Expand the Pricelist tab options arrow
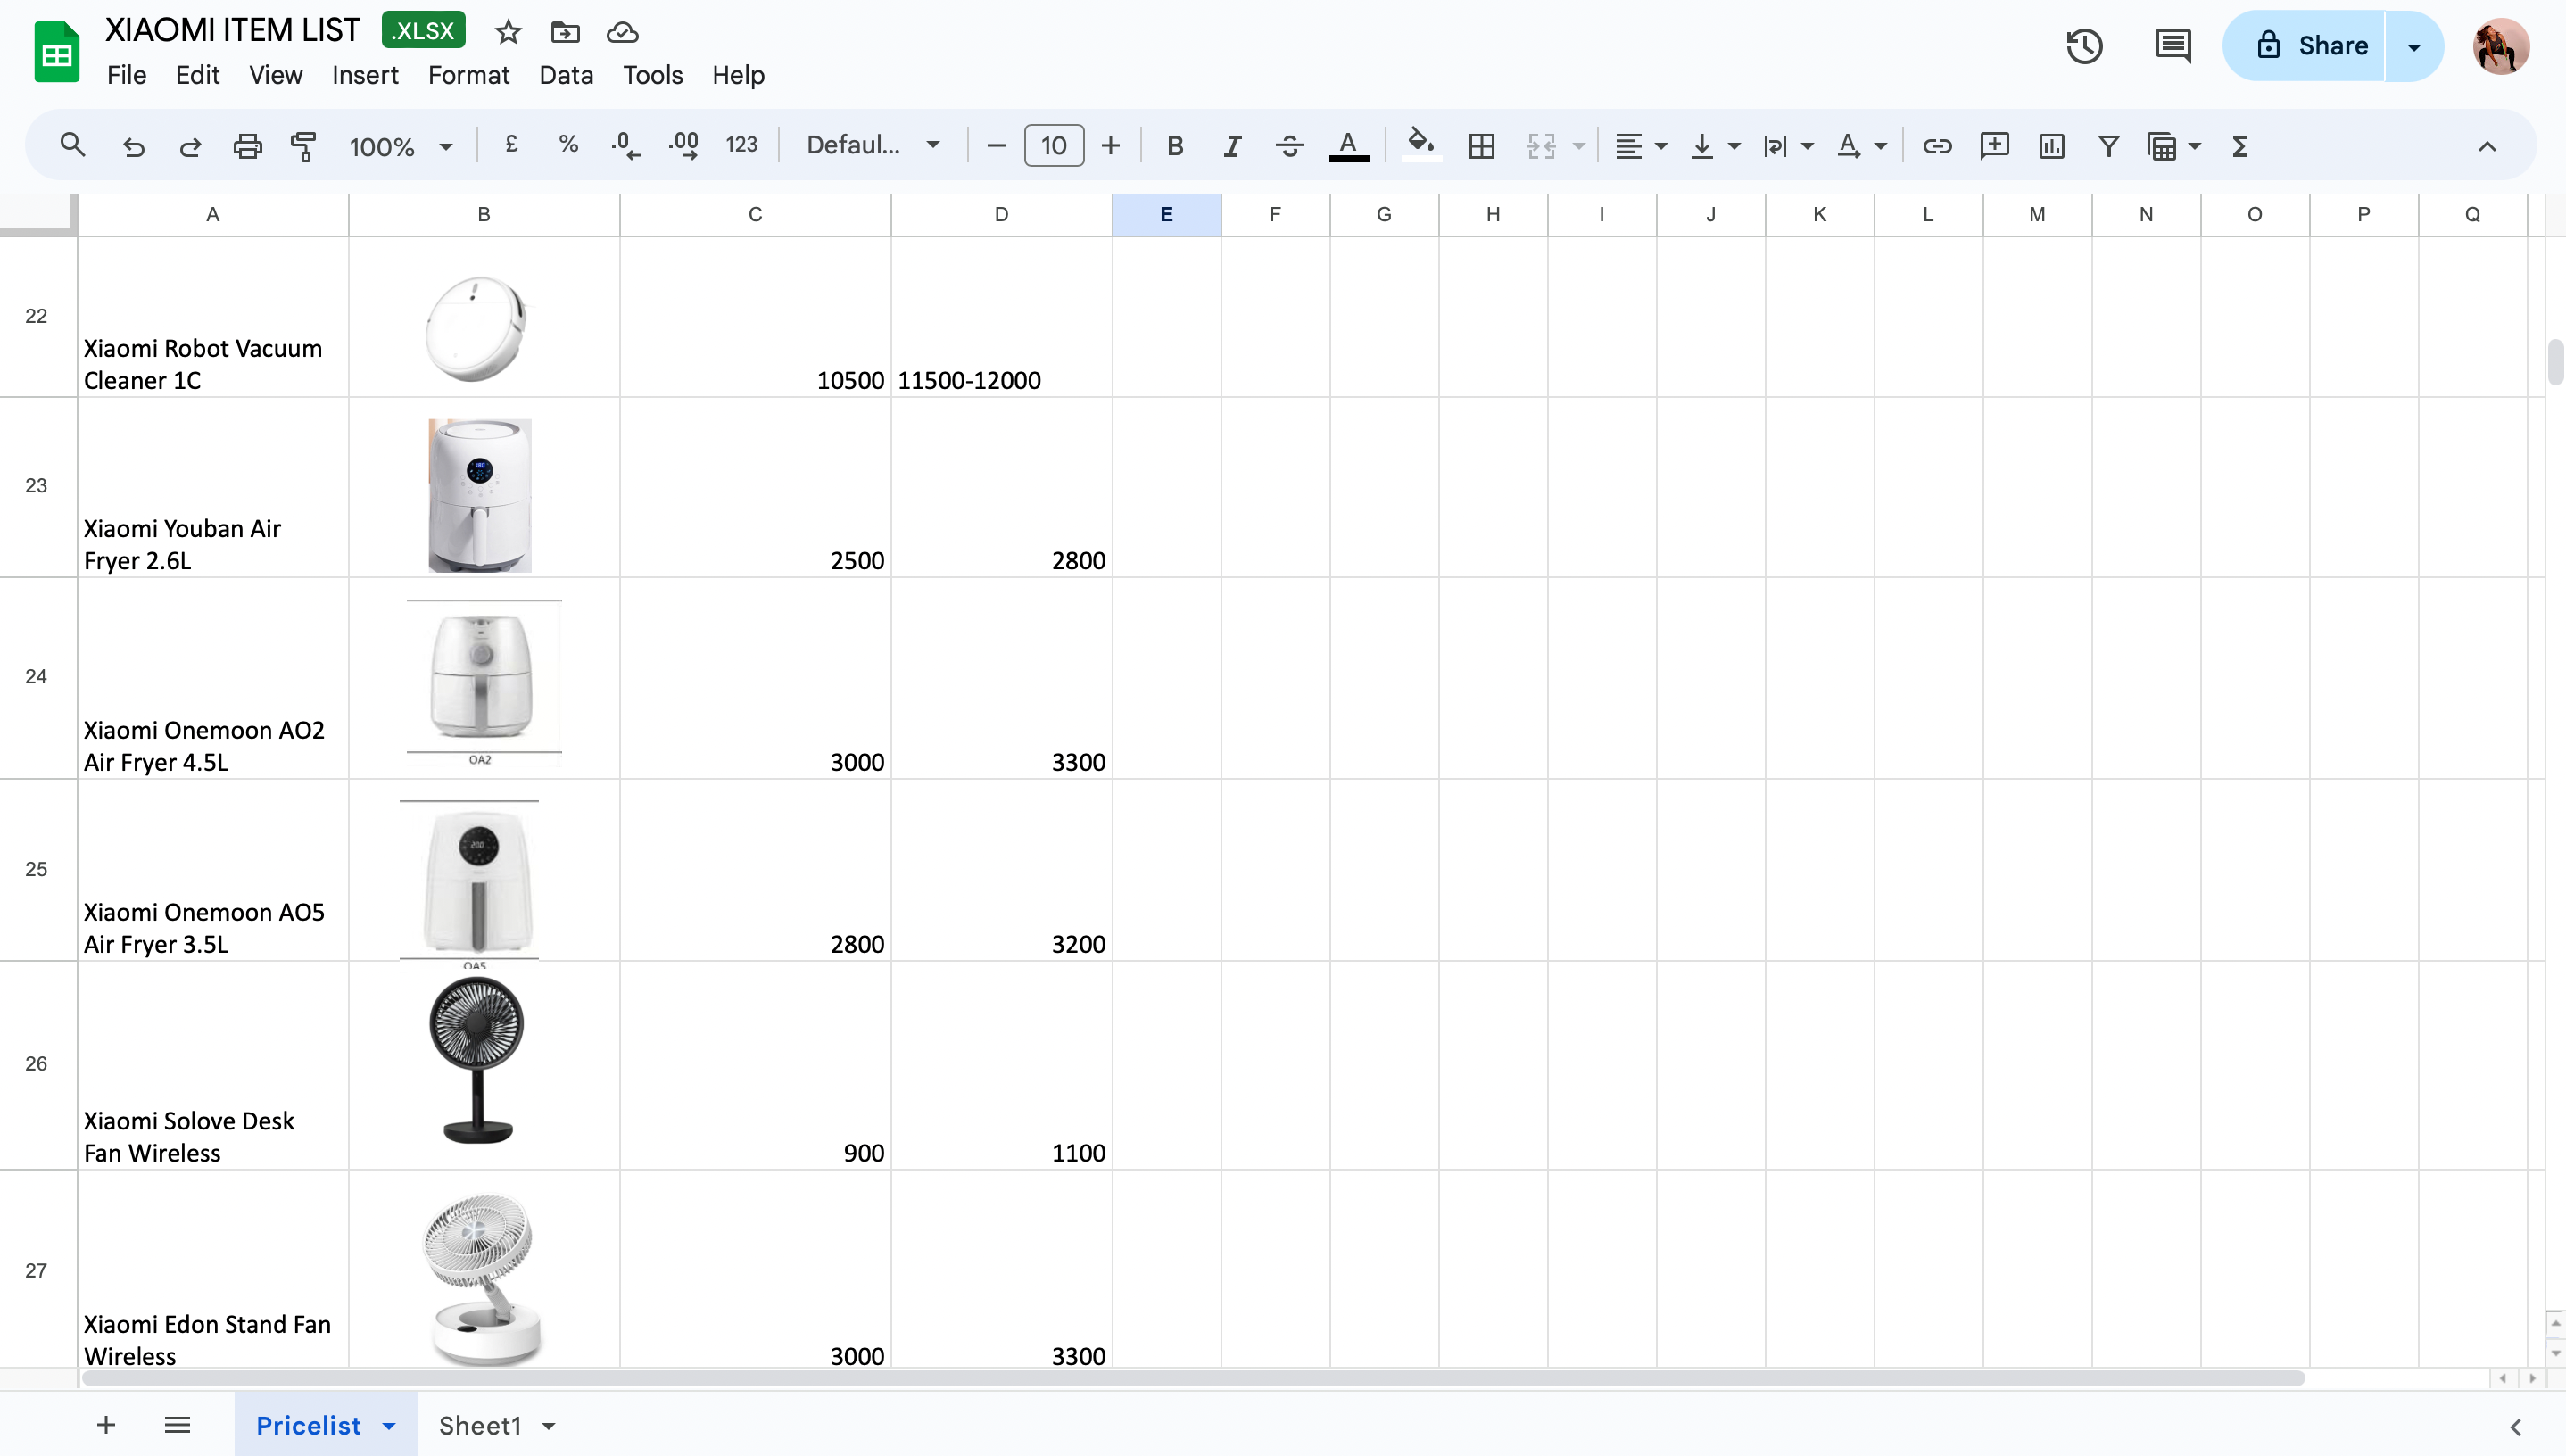 pyautogui.click(x=389, y=1426)
